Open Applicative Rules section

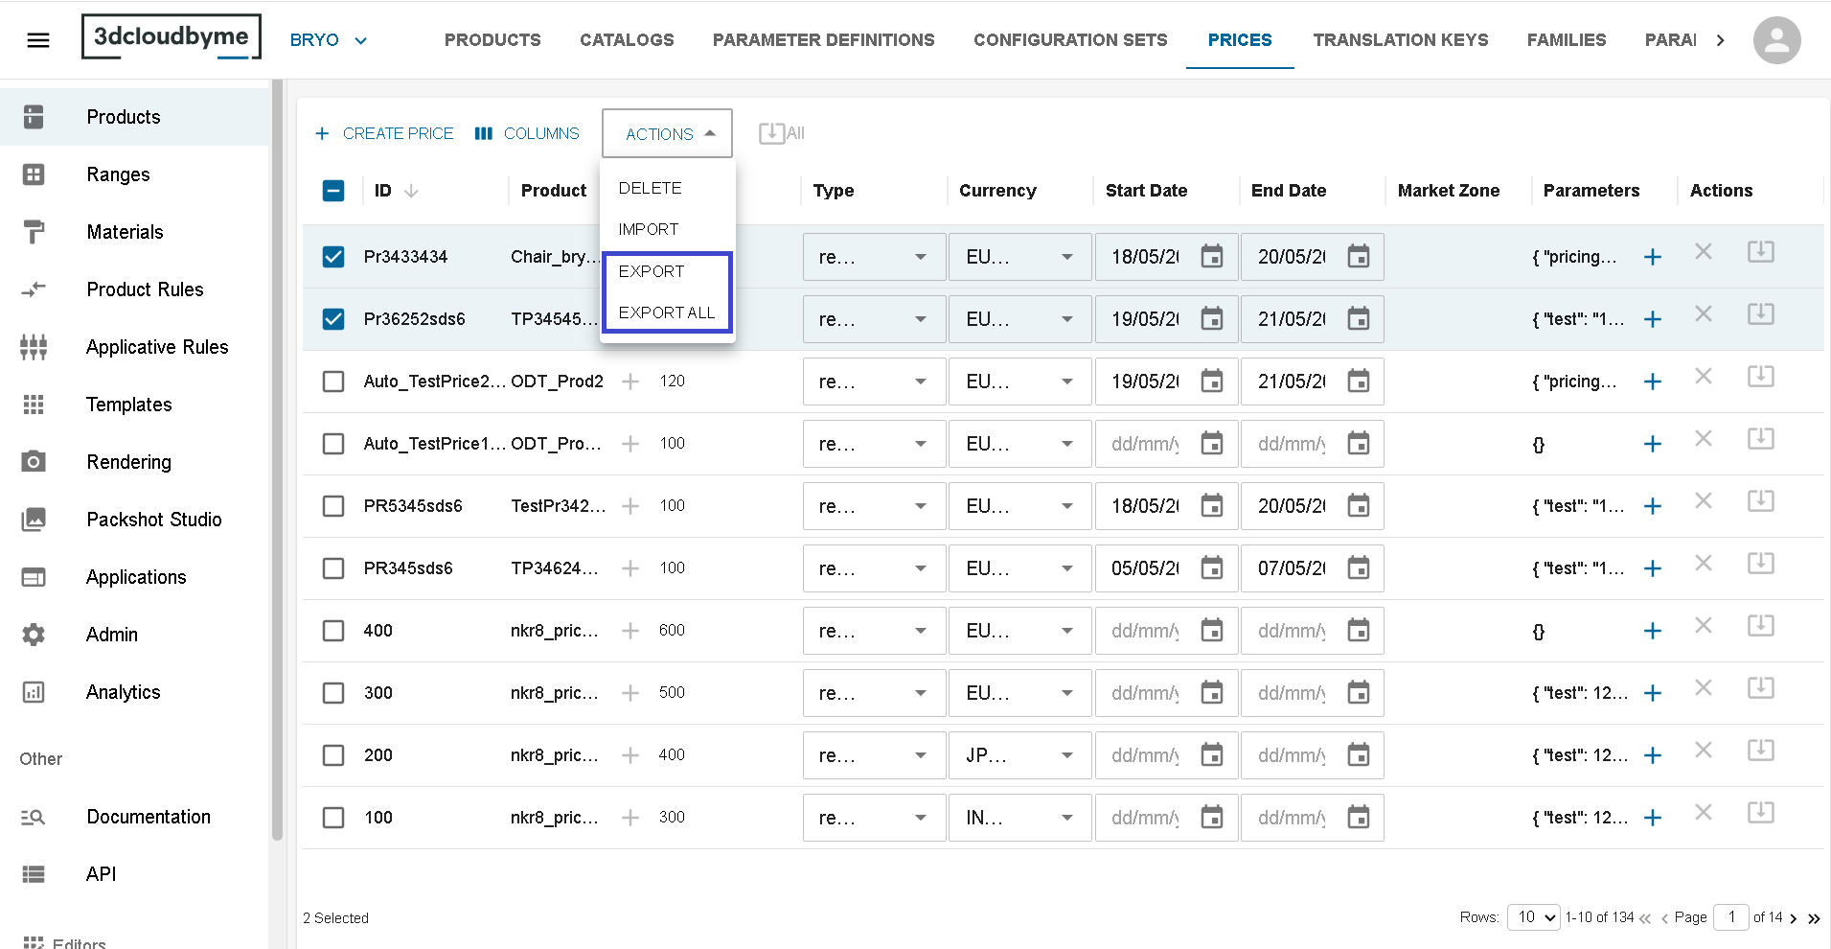pos(134,347)
